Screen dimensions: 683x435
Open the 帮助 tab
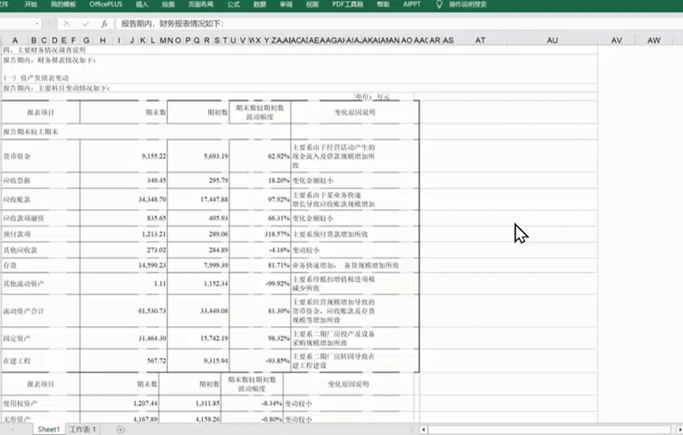click(x=383, y=5)
